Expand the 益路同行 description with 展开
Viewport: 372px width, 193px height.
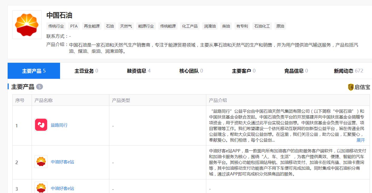360,141
